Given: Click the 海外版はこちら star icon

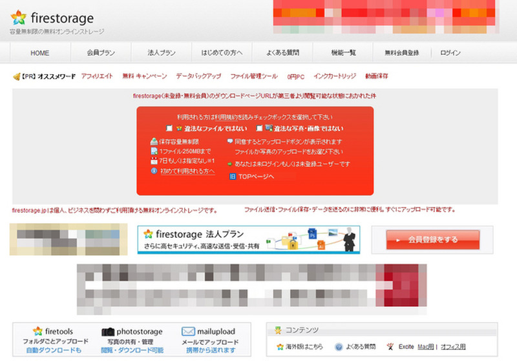Looking at the screenshot, I should coord(279,347).
